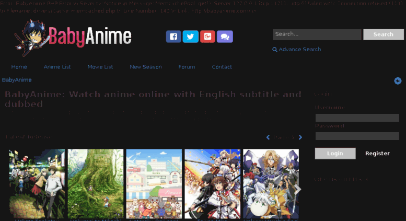Go to previous page of latest releases

(x=268, y=137)
